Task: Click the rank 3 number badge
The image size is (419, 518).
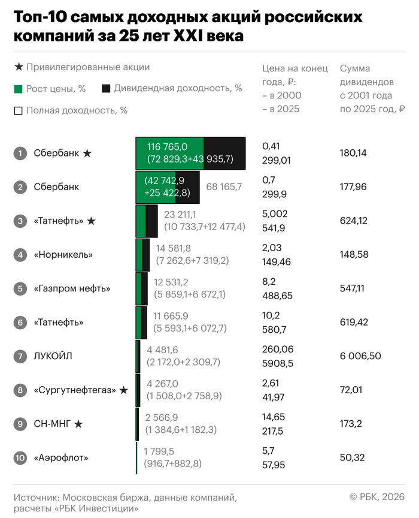Action: pyautogui.click(x=20, y=221)
